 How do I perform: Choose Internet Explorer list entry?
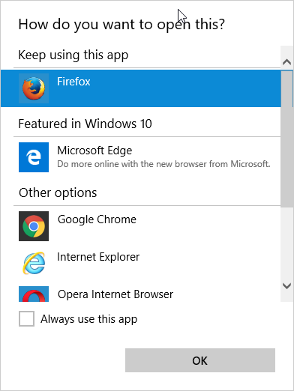tap(141, 263)
